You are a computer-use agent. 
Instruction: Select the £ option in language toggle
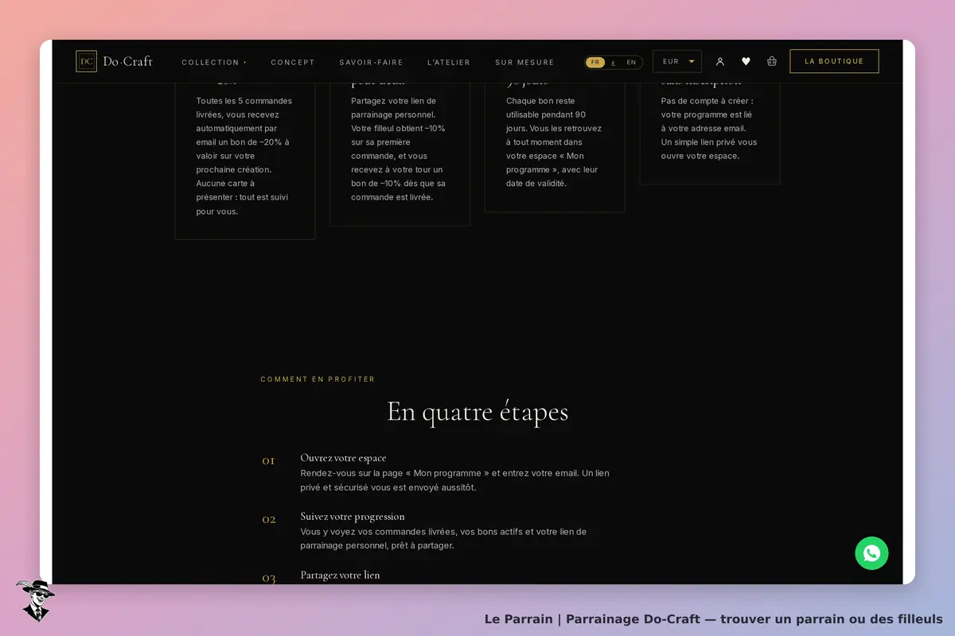(x=613, y=62)
